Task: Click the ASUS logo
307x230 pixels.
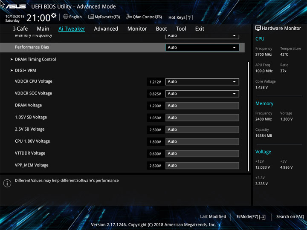Action: click(16, 7)
